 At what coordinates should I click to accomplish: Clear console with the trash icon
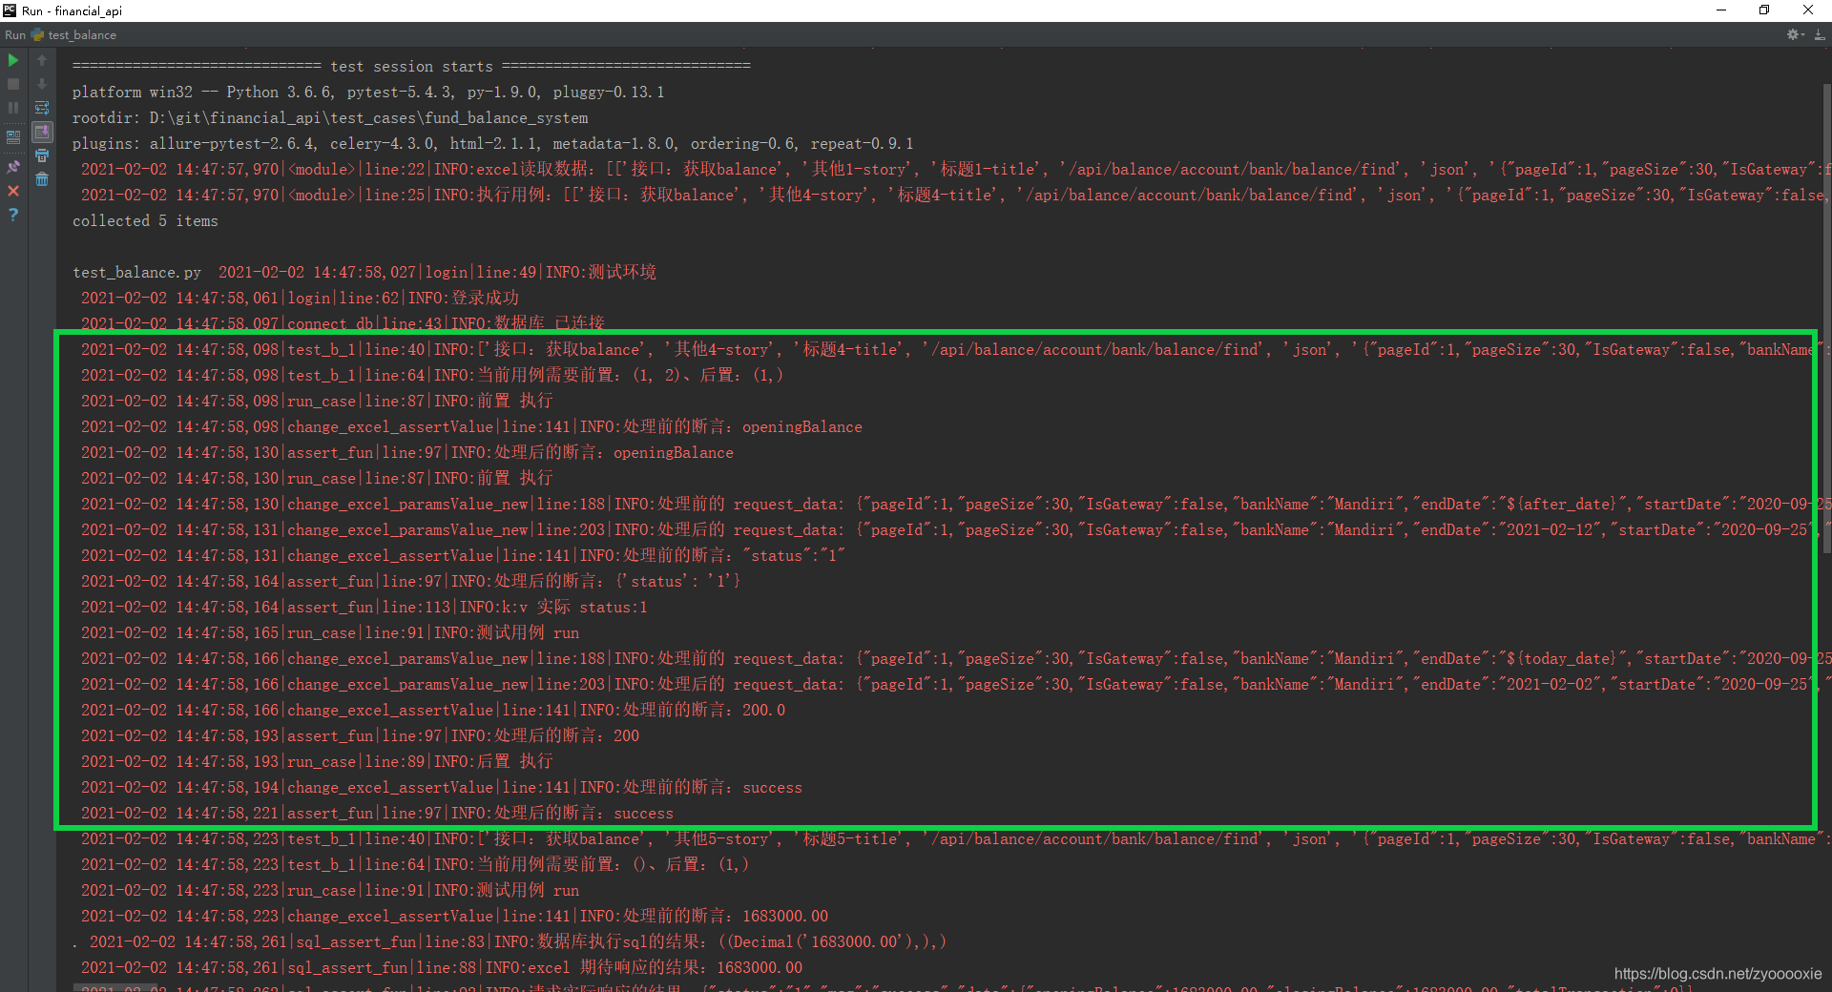42,179
